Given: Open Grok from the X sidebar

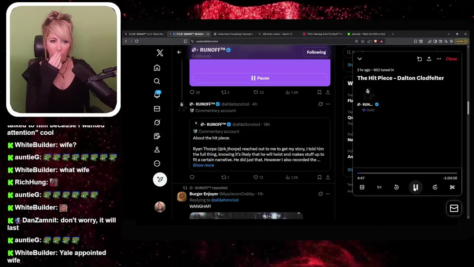Looking at the screenshot, I should click(x=157, y=122).
